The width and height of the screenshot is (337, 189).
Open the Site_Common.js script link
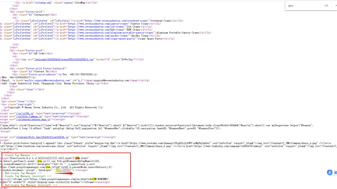coord(29,116)
